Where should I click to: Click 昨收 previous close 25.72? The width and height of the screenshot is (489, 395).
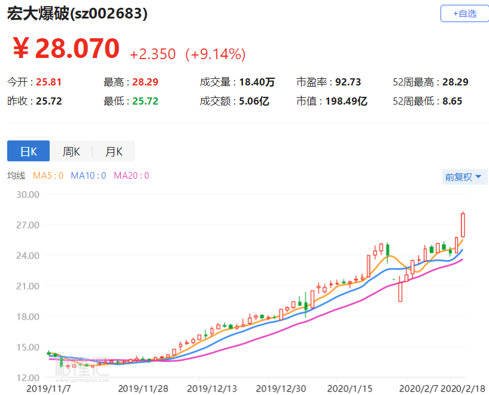pyautogui.click(x=49, y=101)
